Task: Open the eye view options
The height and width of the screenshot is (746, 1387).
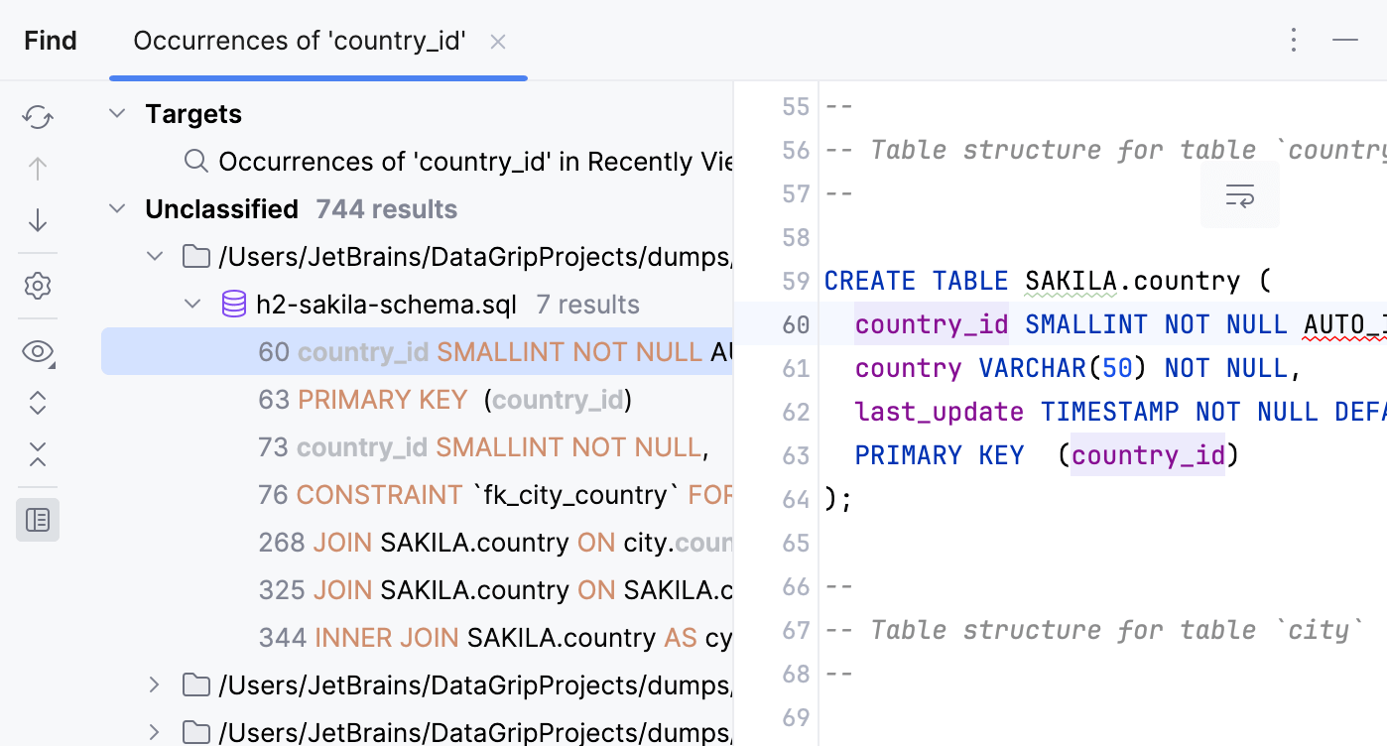Action: [38, 351]
